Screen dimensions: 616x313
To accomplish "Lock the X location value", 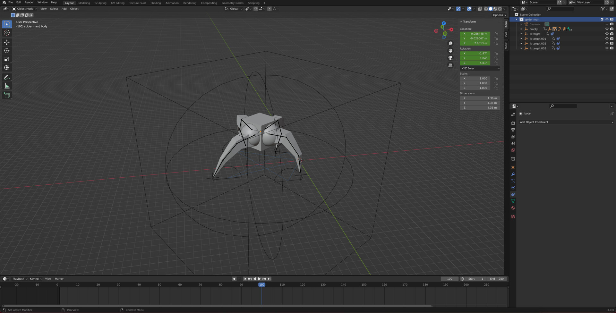I will pos(496,34).
